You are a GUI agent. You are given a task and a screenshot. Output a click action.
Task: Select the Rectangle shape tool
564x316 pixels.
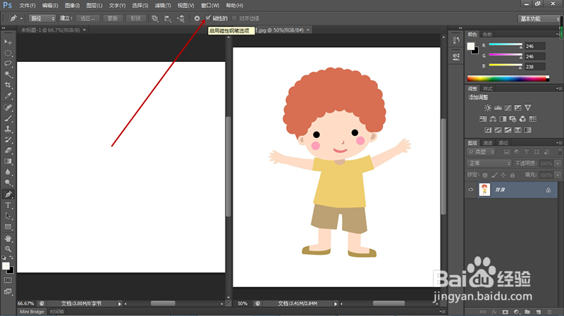tap(8, 227)
